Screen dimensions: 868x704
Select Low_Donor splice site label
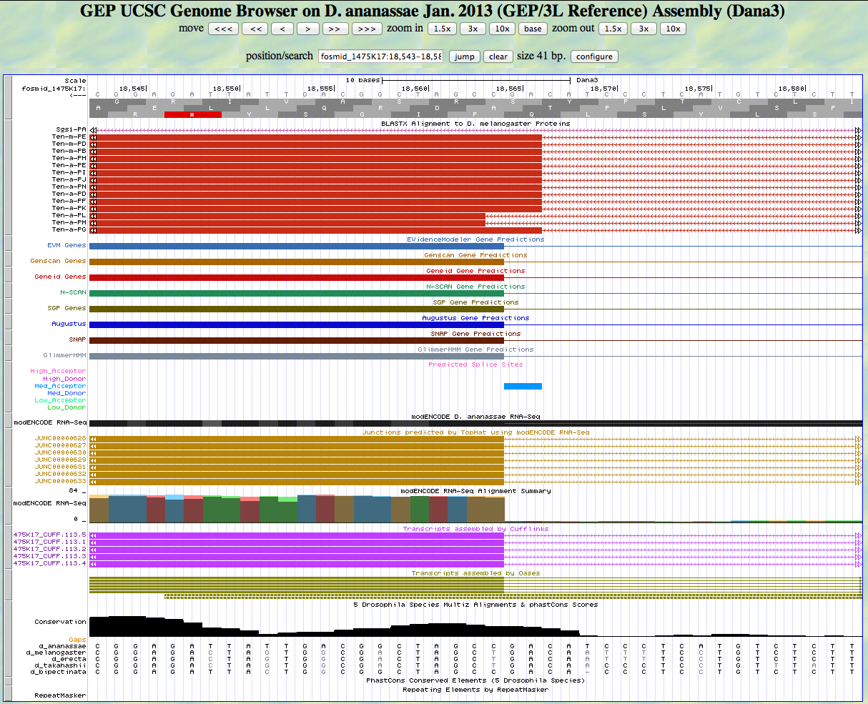66,407
